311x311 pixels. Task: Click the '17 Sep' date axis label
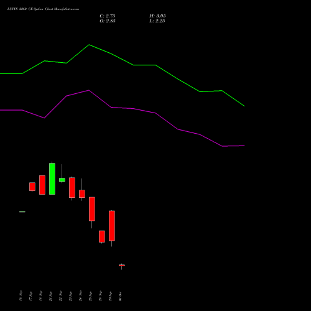(30, 295)
